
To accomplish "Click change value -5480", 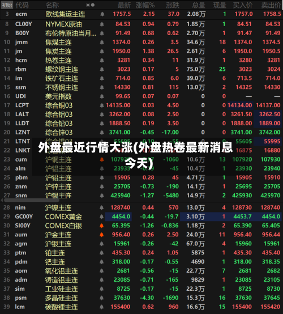I will 171,196.
